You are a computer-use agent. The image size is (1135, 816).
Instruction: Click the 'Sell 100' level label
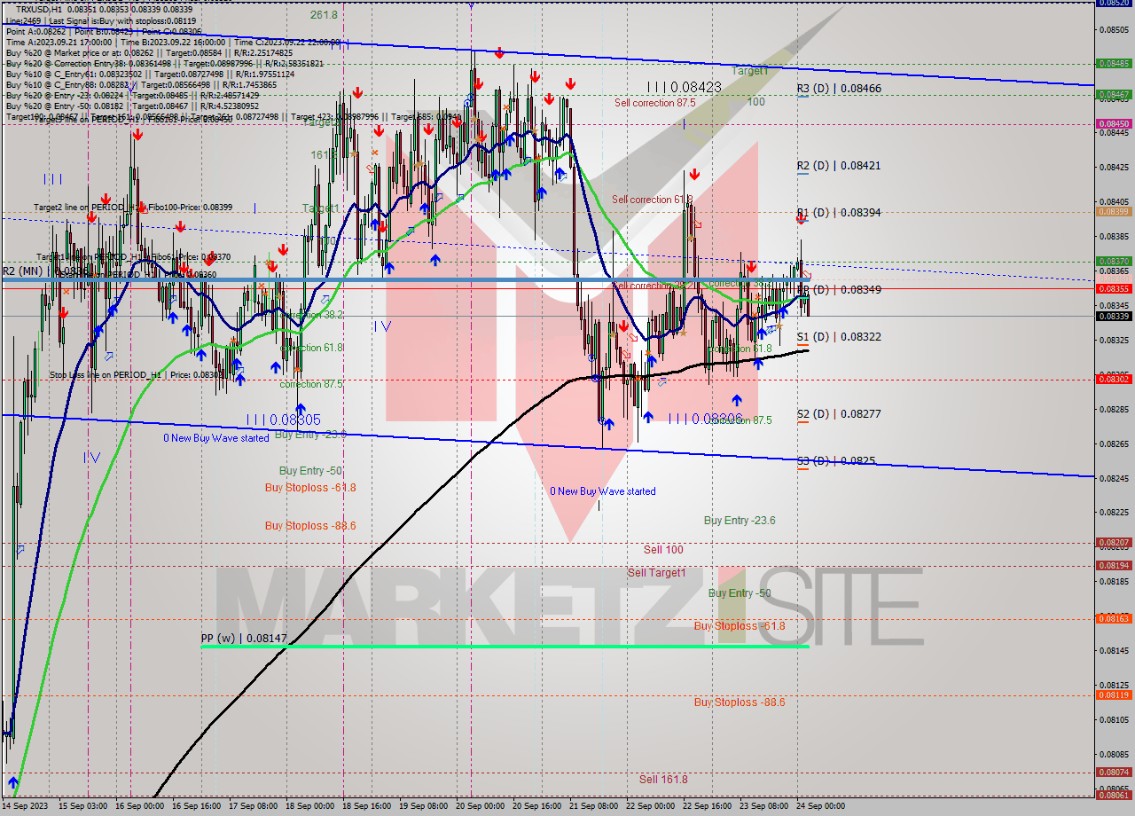tap(663, 550)
